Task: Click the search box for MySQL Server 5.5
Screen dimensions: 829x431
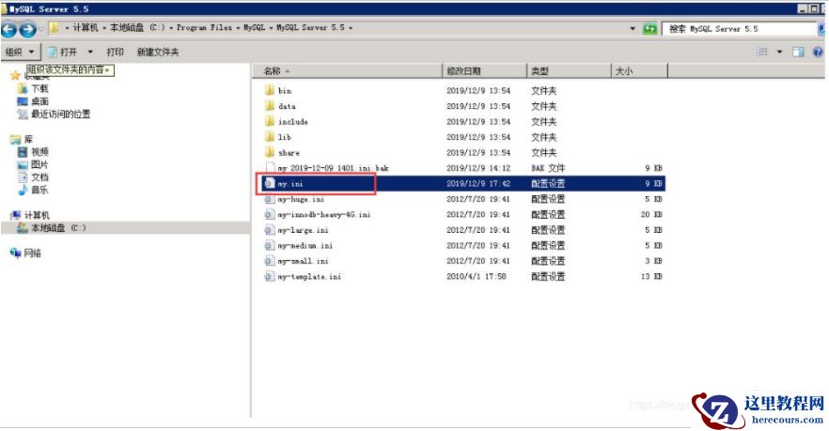Action: pos(739,28)
